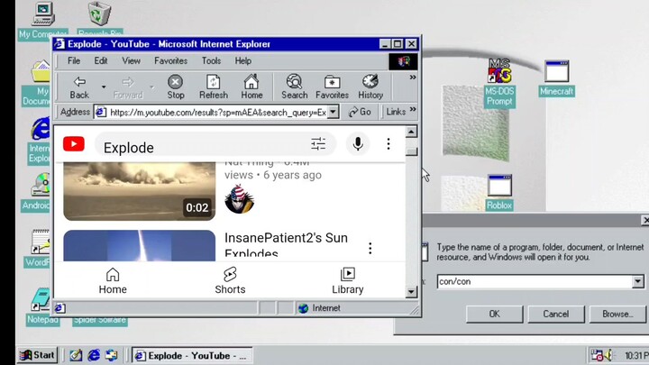Click the YouTube logo icon
Image resolution: width=649 pixels, height=365 pixels.
tap(74, 143)
